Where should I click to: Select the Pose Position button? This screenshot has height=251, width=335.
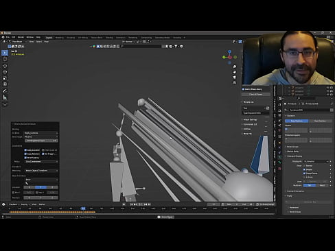tap(297, 121)
